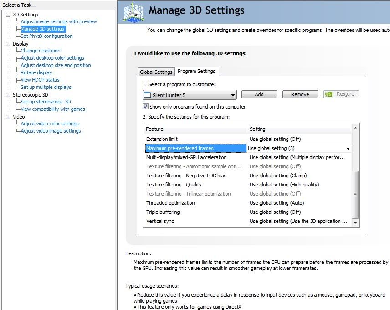
Task: Select Texture filtering - Negative LOD bias row
Action: [247, 176]
